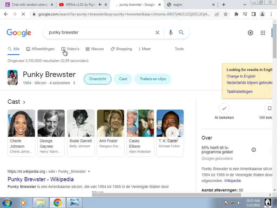Open Google settings gear icon
This screenshot has width=277, height=208.
coord(250,33)
